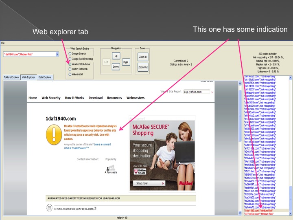Select the 377cb73e.com Medium Risk list entry
The image size is (293, 220).
[x=266, y=214]
